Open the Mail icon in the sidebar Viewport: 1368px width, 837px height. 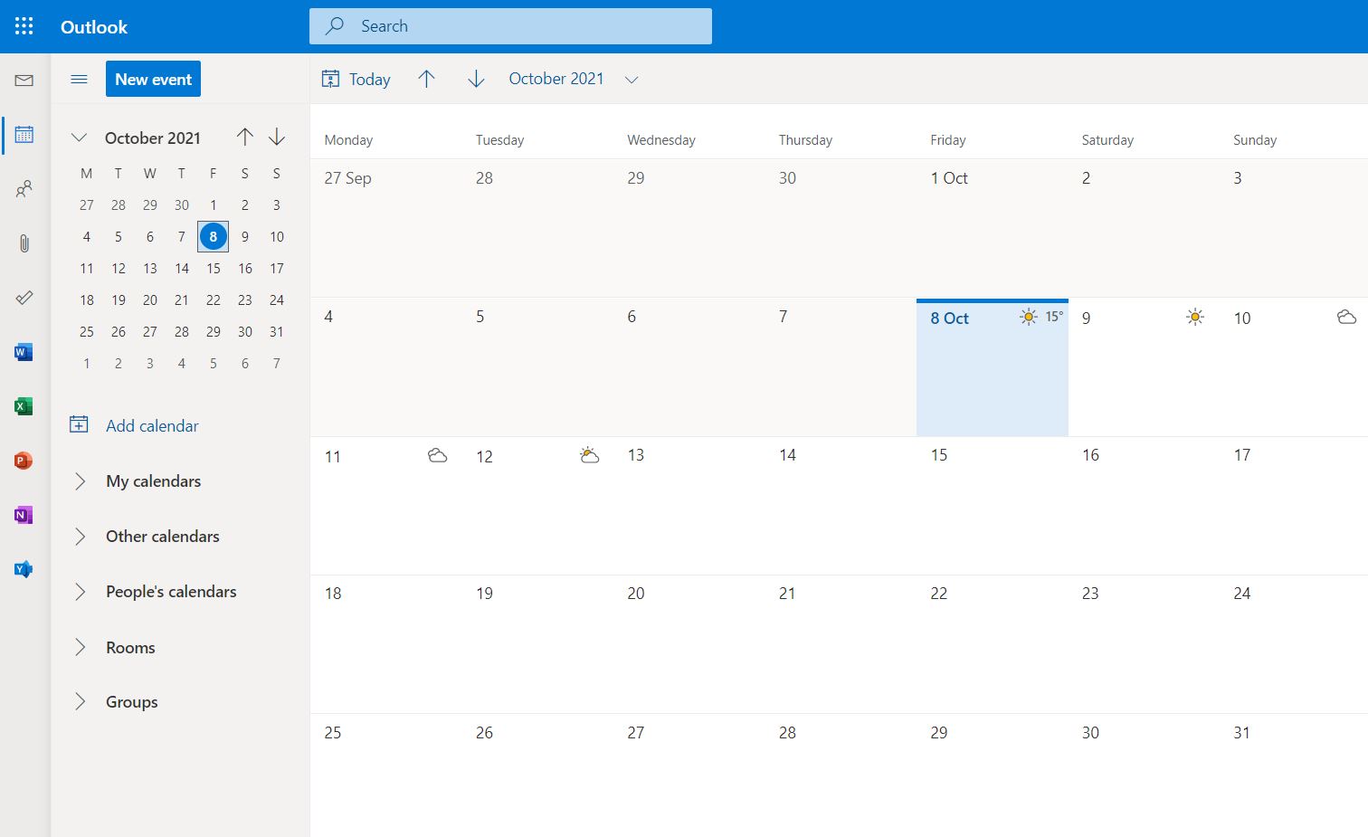[x=24, y=80]
